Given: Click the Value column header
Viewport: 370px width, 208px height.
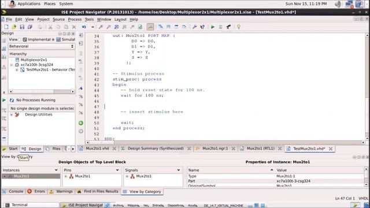Looking at the screenshot, I should (x=282, y=170).
